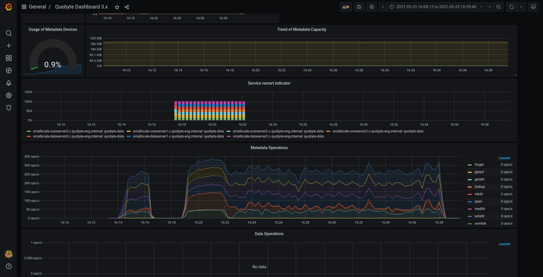Open the Alerting bell icon
Screen dimensions: 543x277
click(9, 83)
